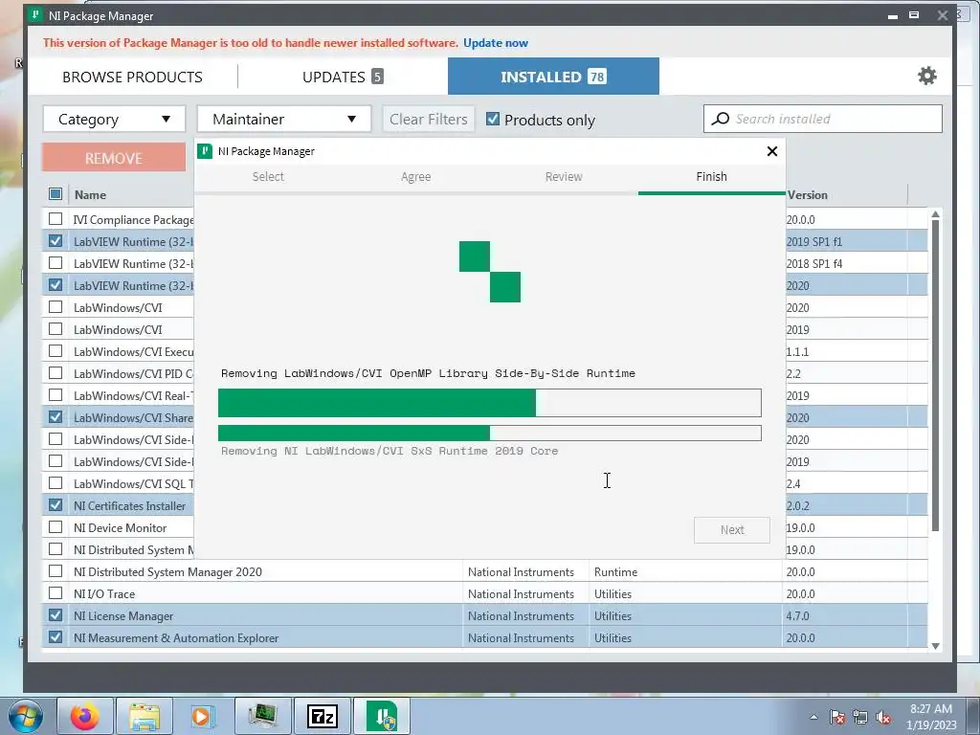This screenshot has height=735, width=980.
Task: Toggle the Products only checkbox
Action: pos(493,119)
